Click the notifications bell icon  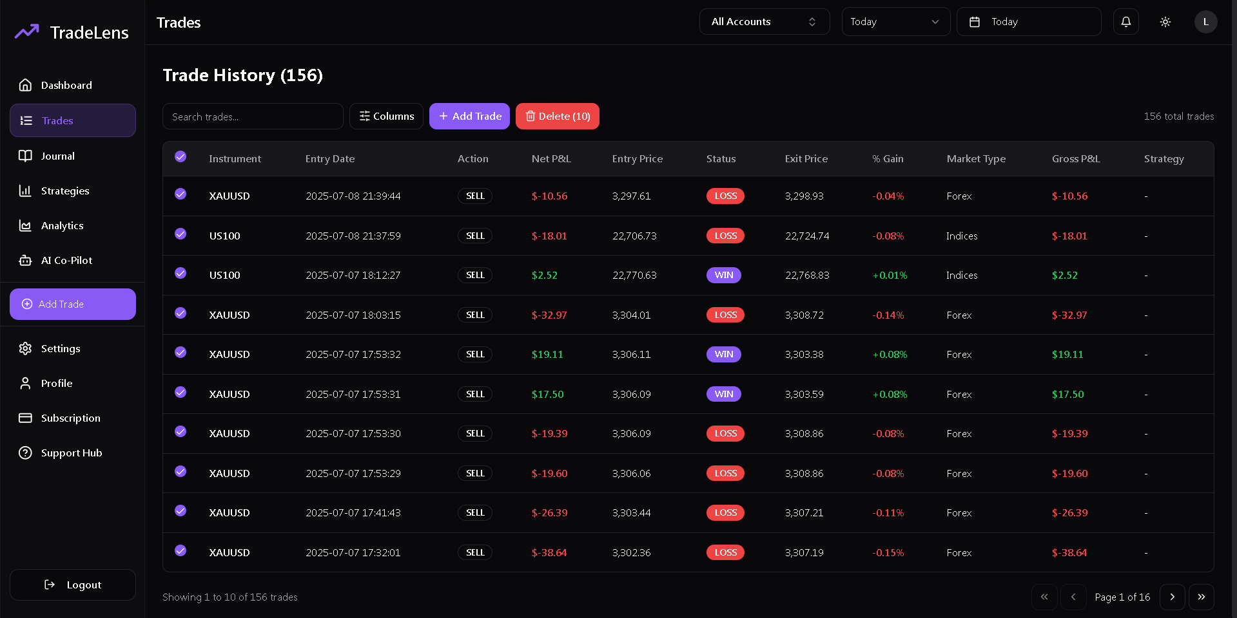(x=1125, y=22)
